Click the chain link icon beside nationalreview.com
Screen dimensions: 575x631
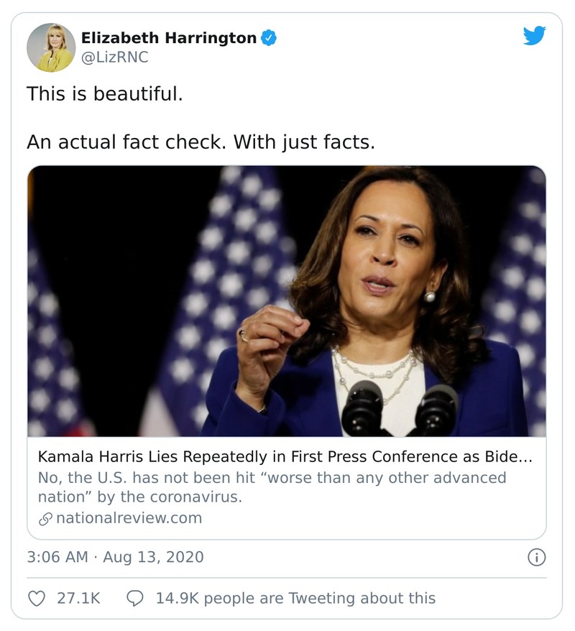(45, 519)
